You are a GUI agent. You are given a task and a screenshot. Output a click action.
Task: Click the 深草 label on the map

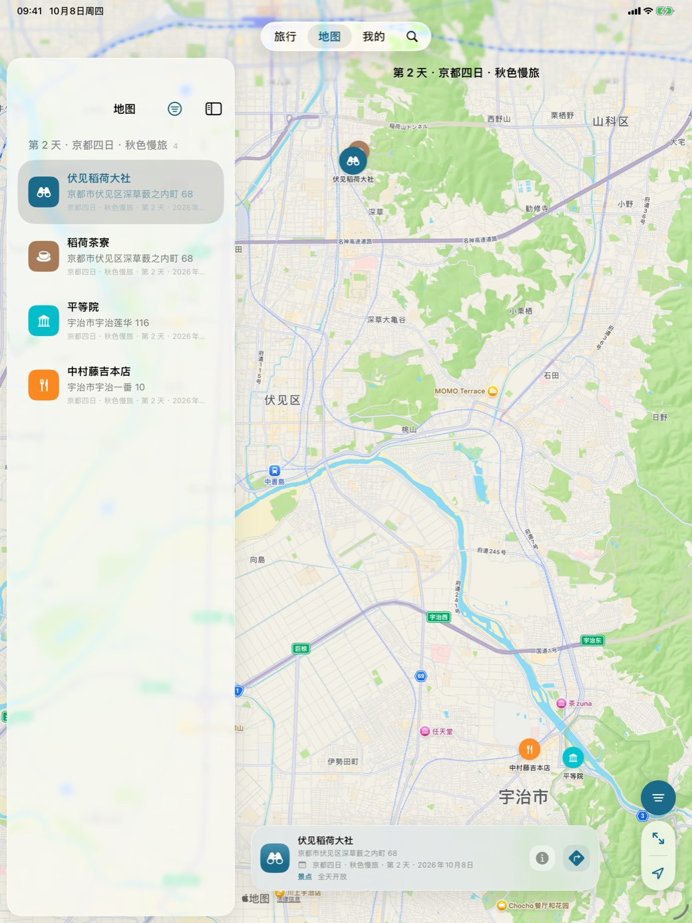tap(376, 212)
